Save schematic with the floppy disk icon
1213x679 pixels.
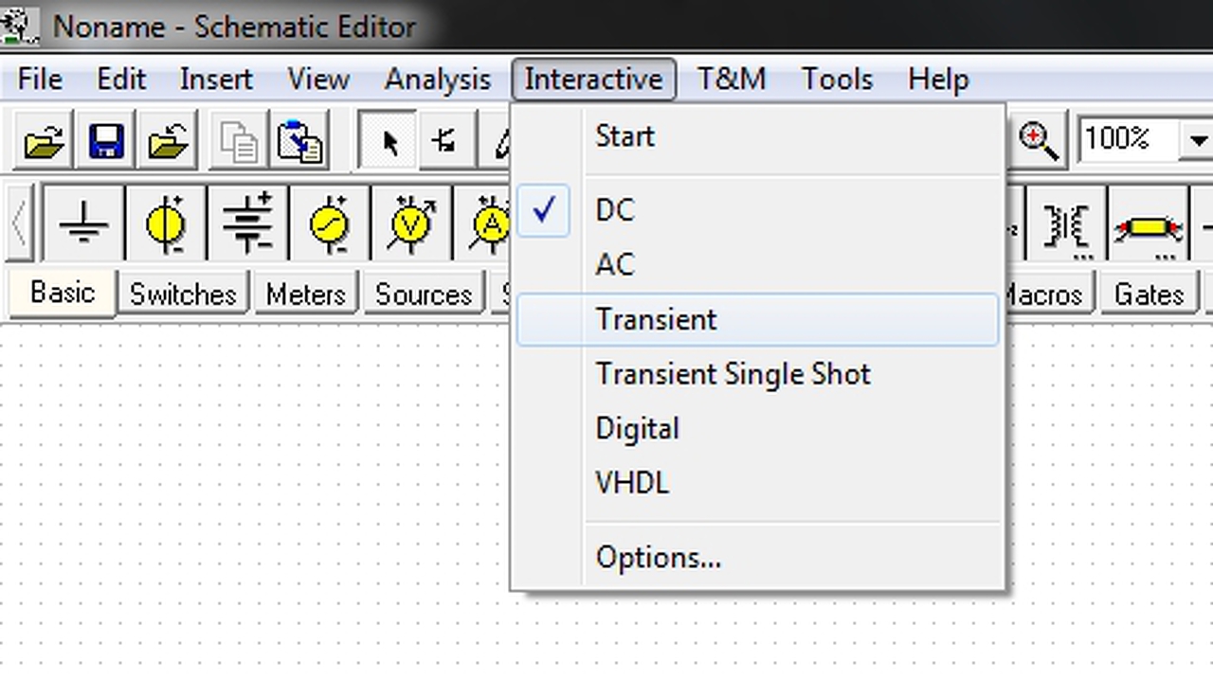coord(105,142)
